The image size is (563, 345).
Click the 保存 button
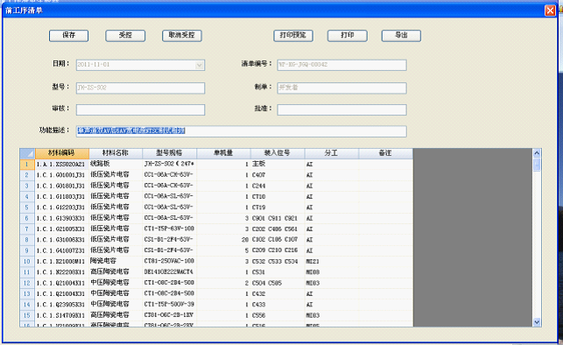pyautogui.click(x=68, y=36)
